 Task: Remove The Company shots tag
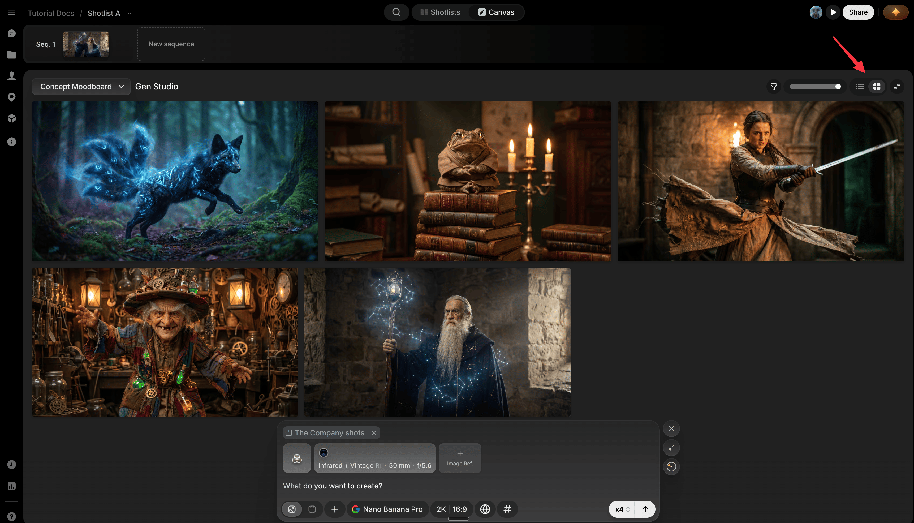(x=374, y=433)
